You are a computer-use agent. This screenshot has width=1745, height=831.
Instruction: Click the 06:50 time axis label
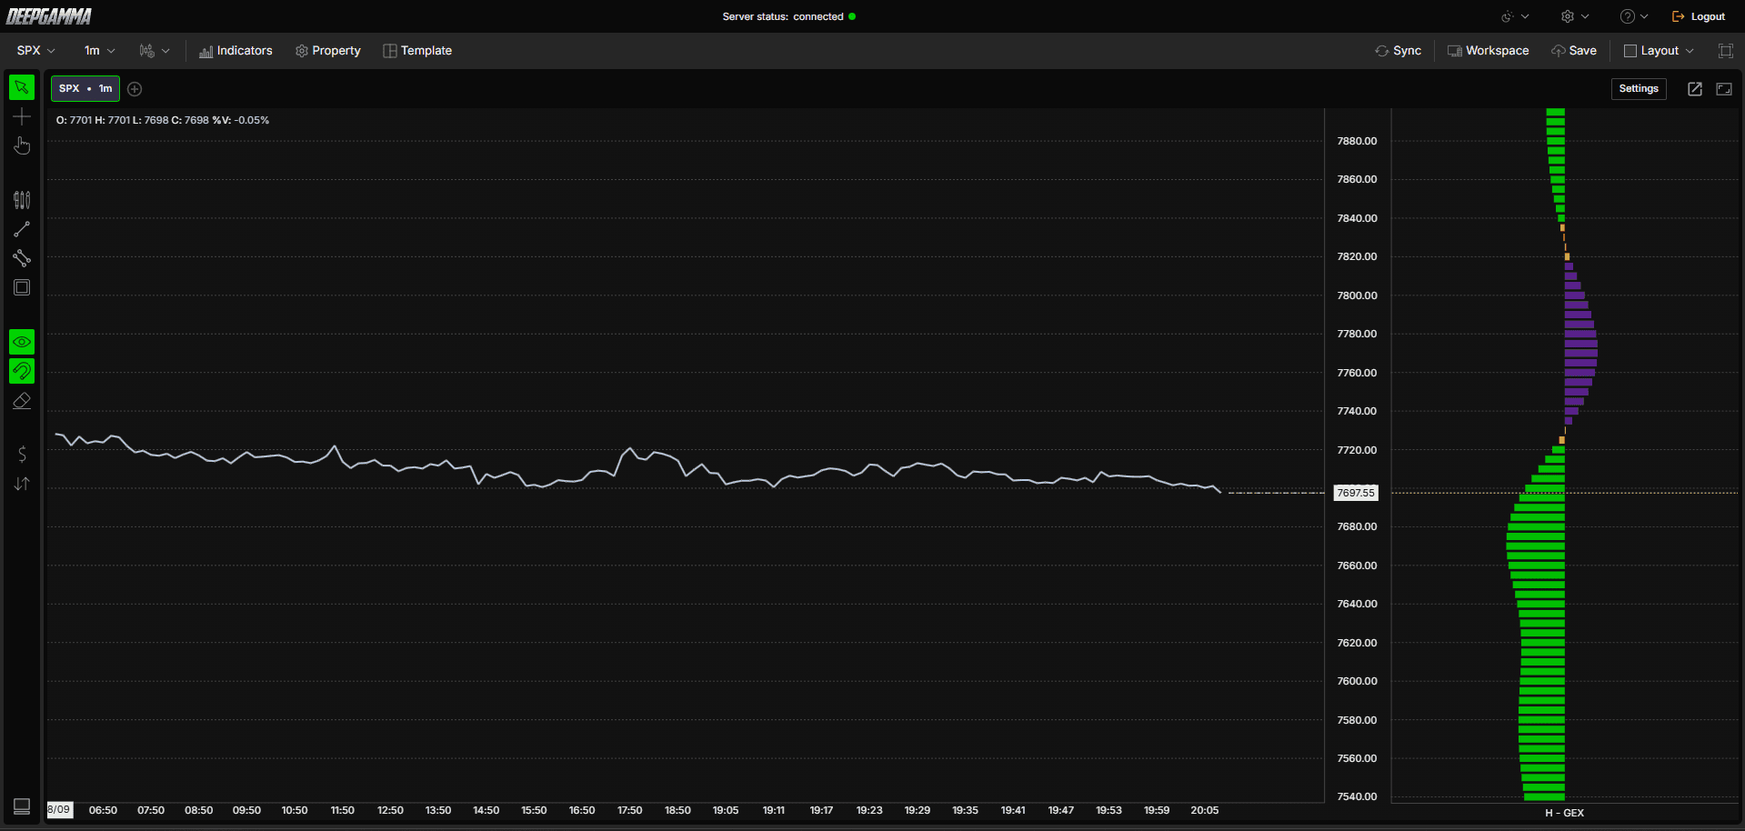tap(103, 810)
